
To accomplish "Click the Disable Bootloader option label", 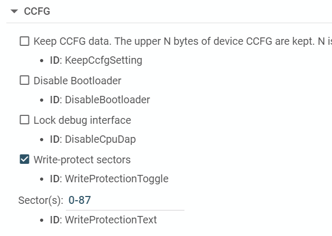I will click(77, 81).
